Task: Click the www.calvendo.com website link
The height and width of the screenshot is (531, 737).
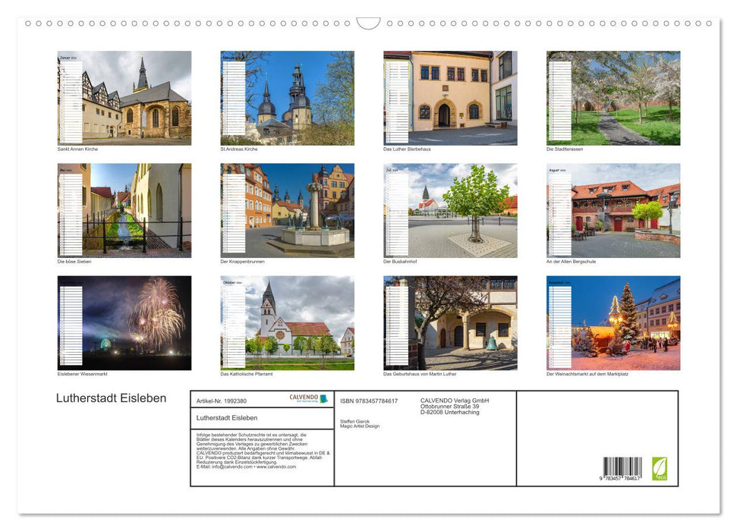Action: point(276,468)
